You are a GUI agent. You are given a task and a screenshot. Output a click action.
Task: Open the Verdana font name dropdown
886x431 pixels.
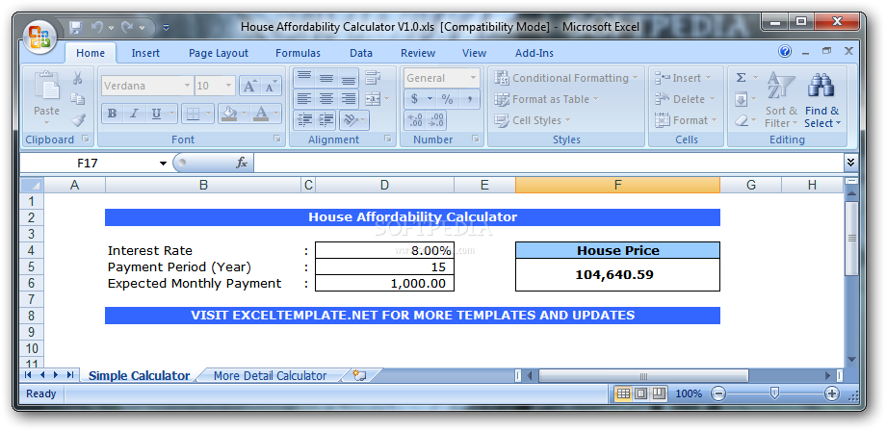point(187,86)
